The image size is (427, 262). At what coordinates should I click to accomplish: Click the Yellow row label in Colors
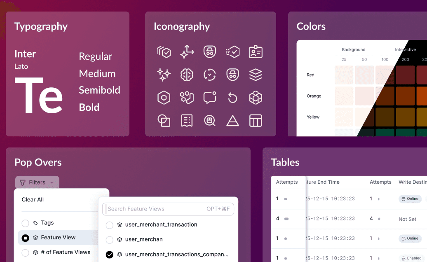(x=313, y=117)
